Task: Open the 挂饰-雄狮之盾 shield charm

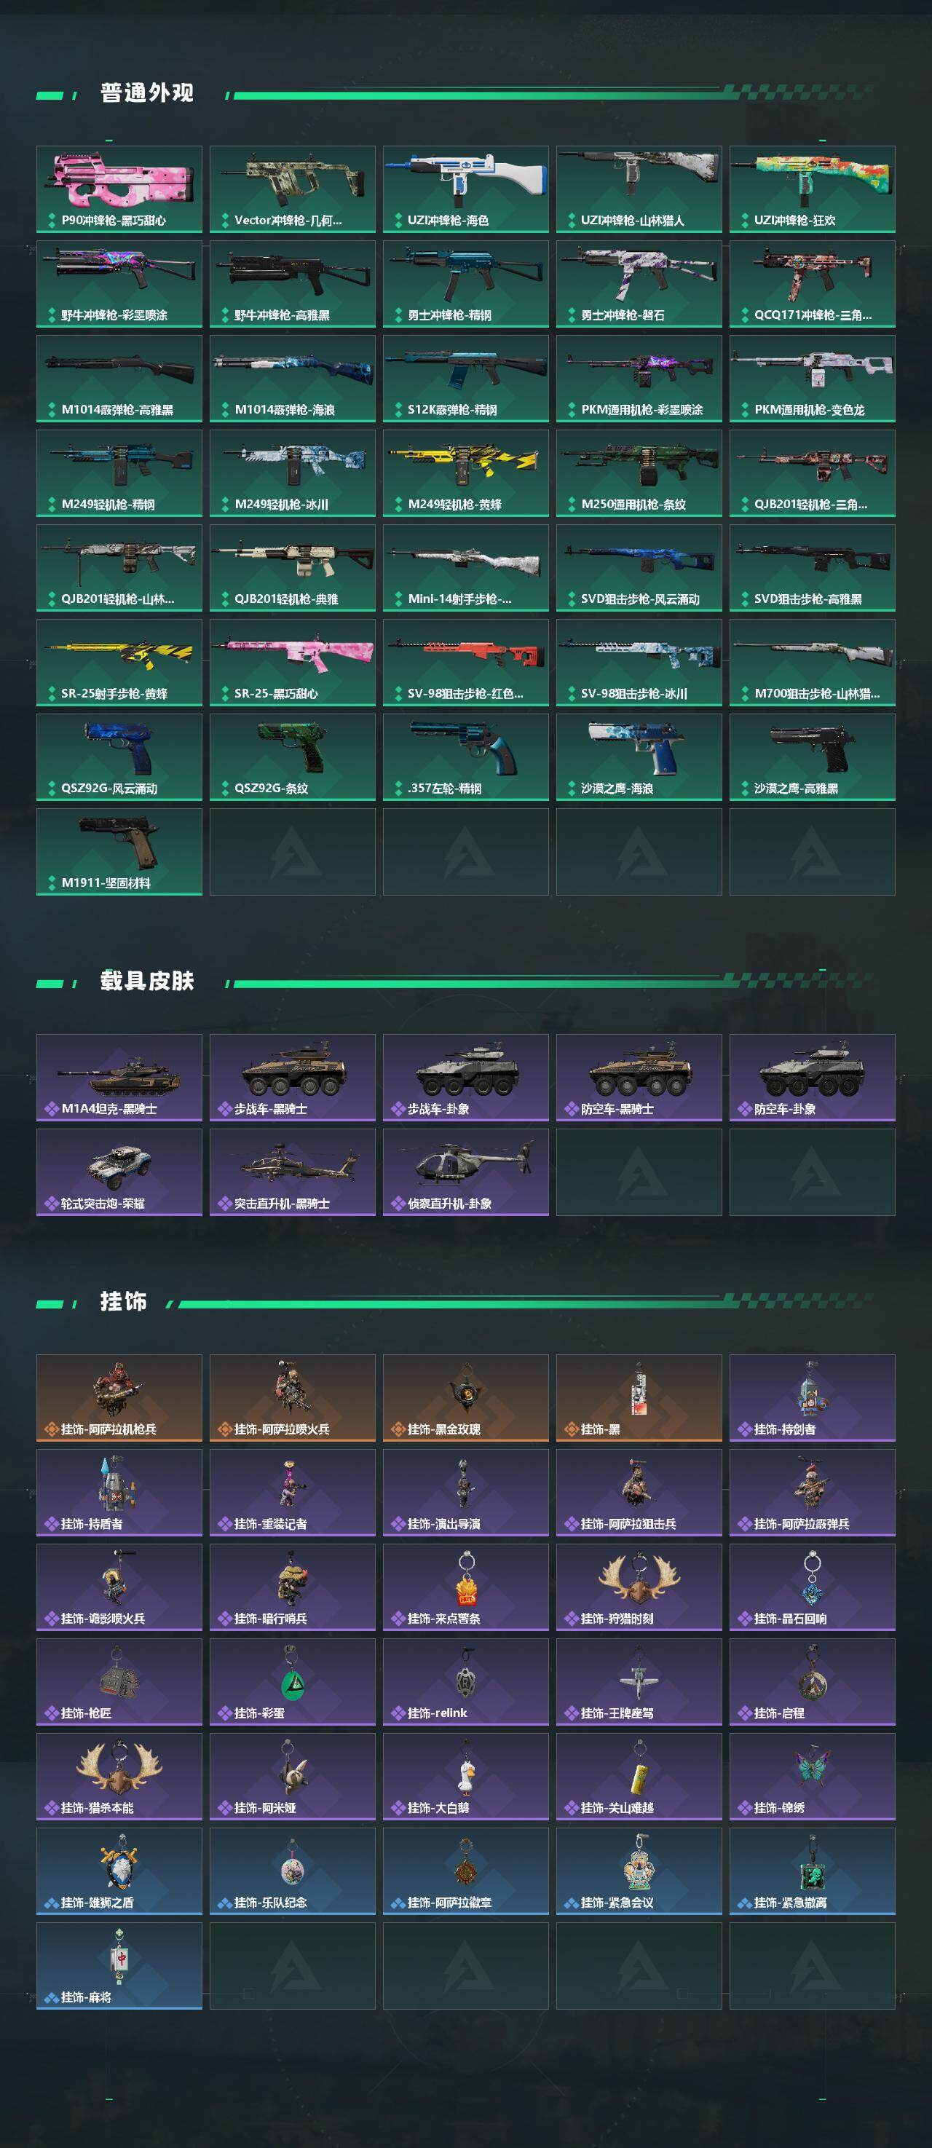Action: (x=119, y=1871)
